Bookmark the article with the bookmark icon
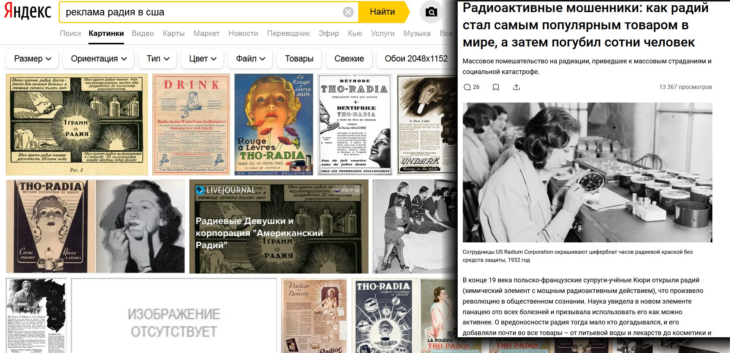 click(x=495, y=87)
